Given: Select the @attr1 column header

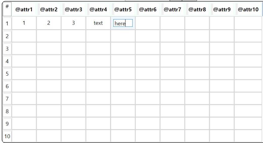Looking at the screenshot, I should click(24, 9).
